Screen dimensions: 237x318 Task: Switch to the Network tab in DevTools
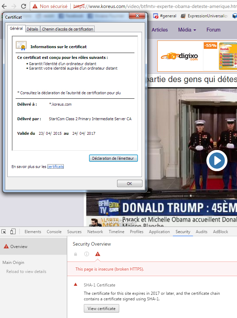(x=95, y=232)
